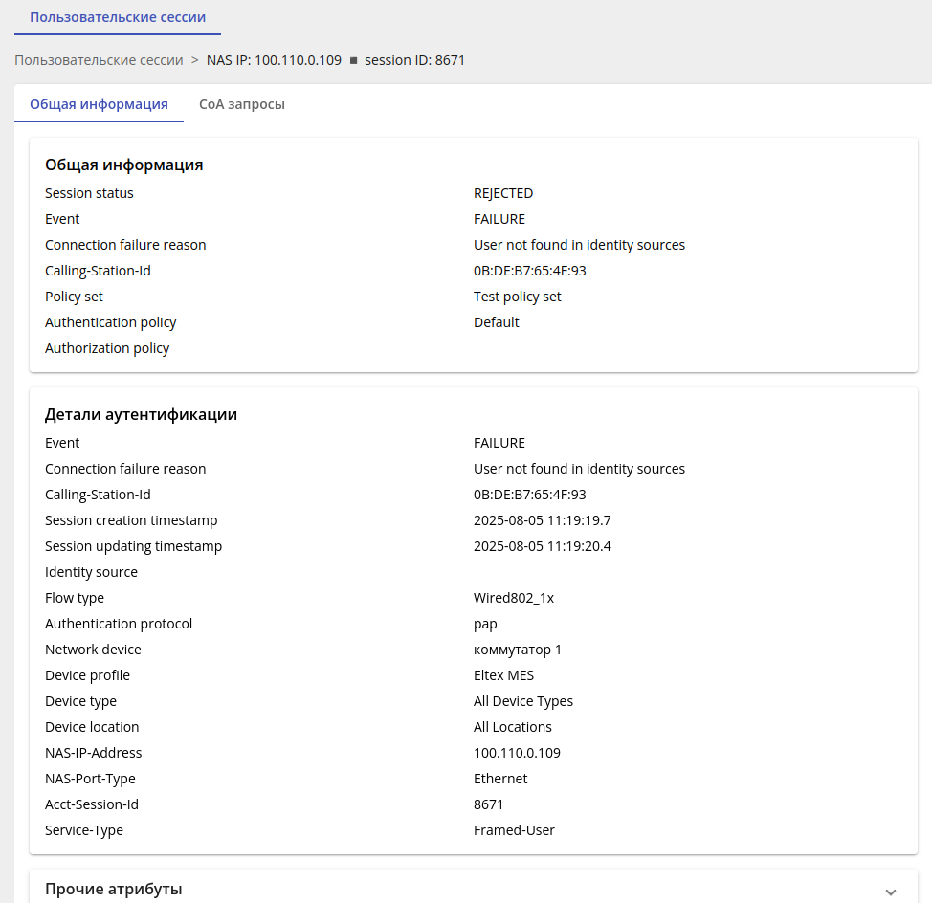Click the session ID 8671 breadcrumb text

click(x=414, y=60)
